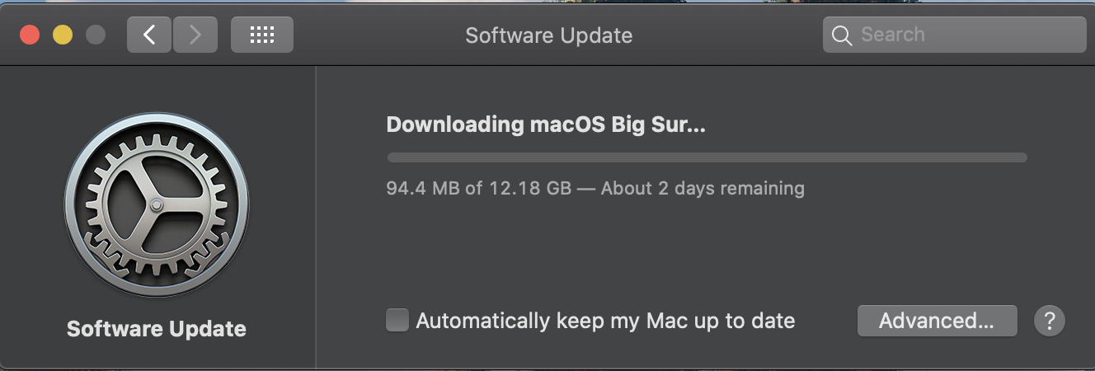Click the macOS Big Sur download progress bar
This screenshot has height=371, width=1095.
(707, 157)
